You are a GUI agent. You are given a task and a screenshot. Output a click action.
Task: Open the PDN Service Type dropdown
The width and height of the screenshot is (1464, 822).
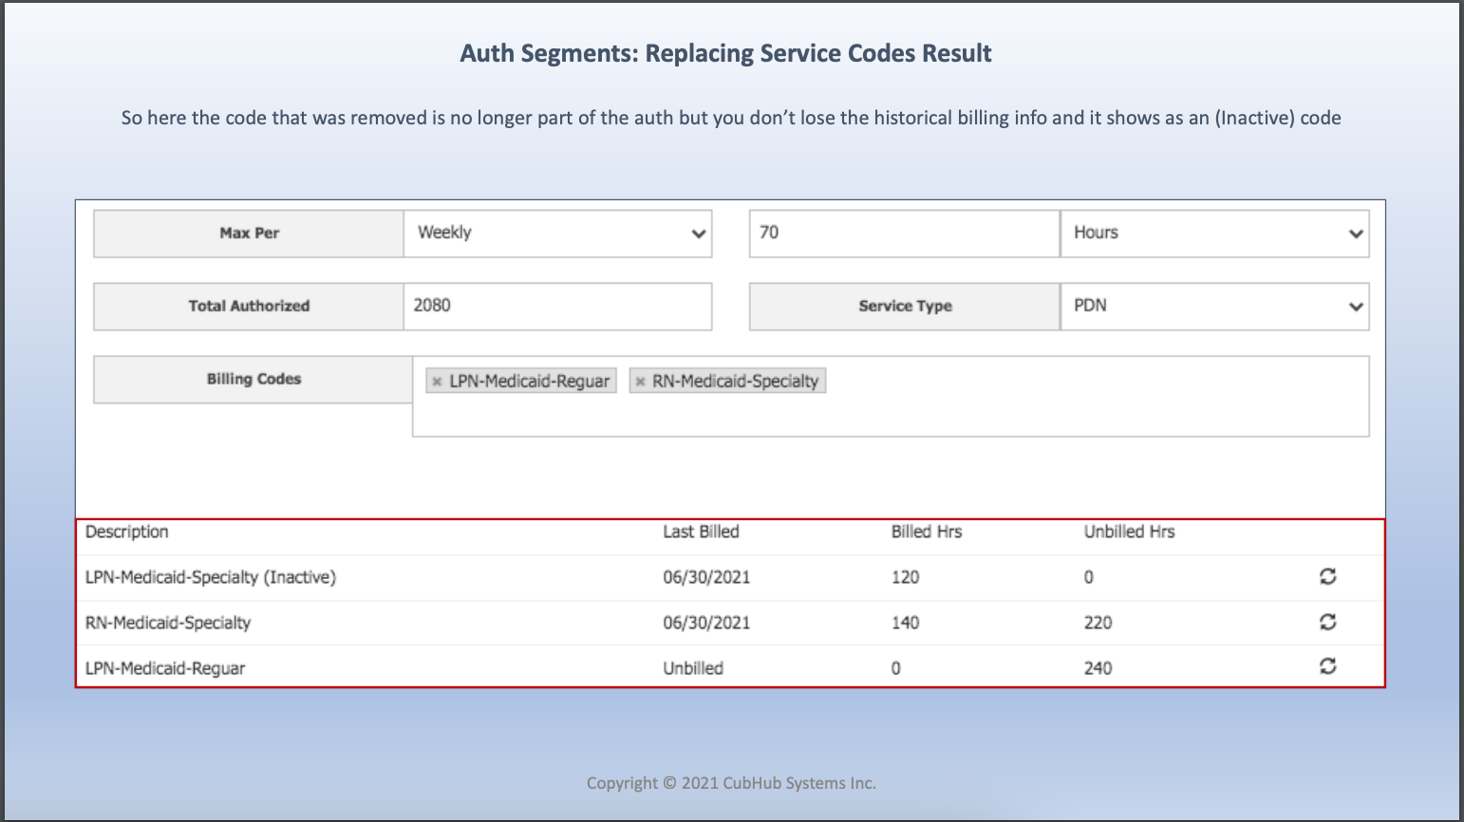tap(1214, 307)
